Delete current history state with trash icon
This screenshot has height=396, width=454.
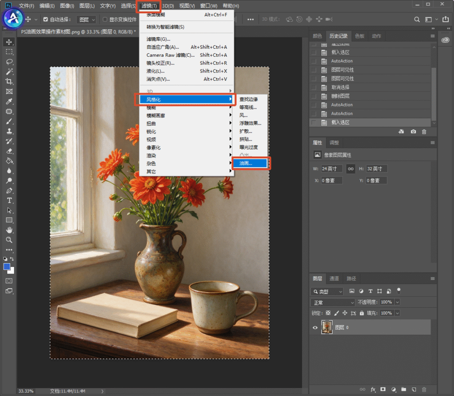pos(424,132)
